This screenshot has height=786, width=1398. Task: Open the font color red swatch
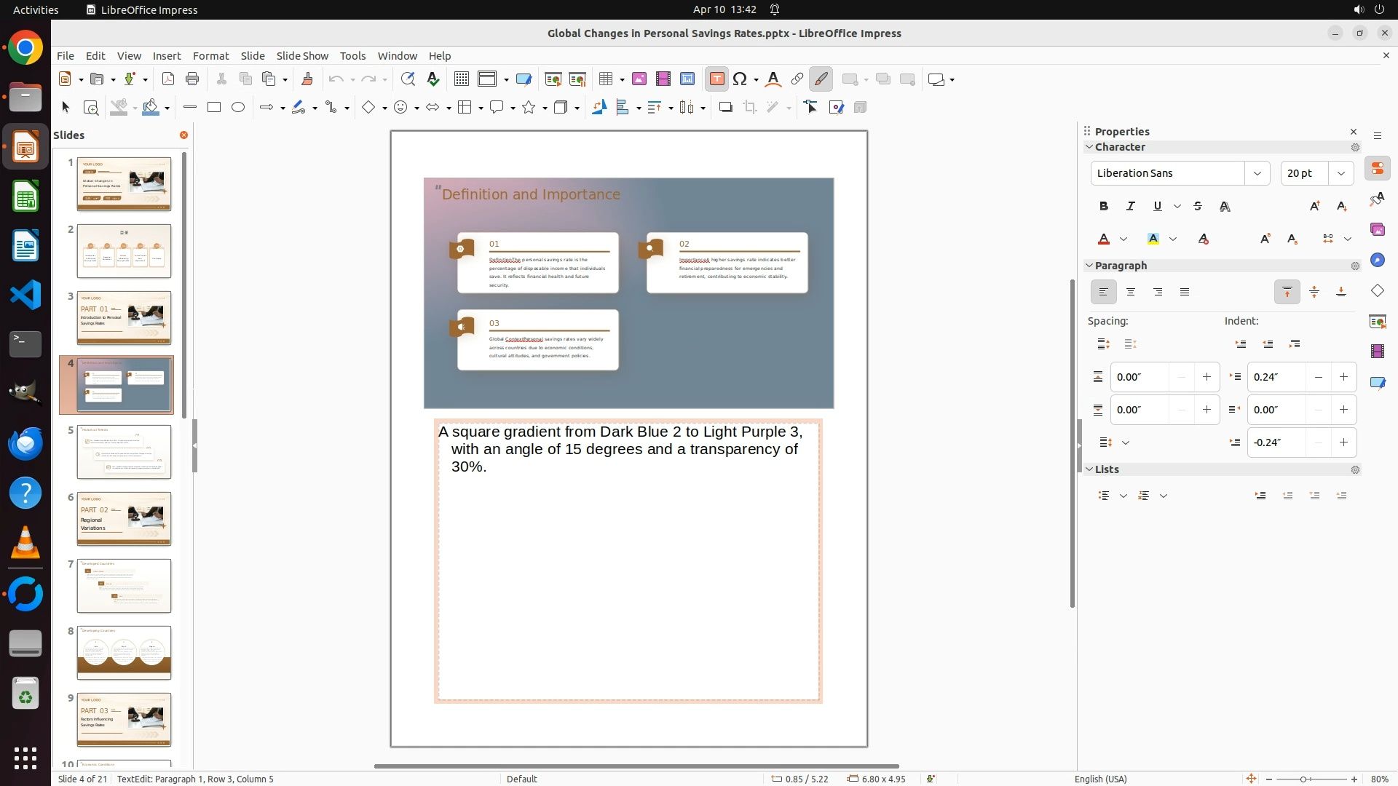1104,239
